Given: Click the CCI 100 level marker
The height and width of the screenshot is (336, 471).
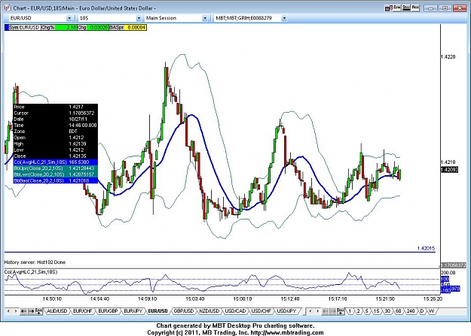Looking at the screenshot, I should point(445,279).
